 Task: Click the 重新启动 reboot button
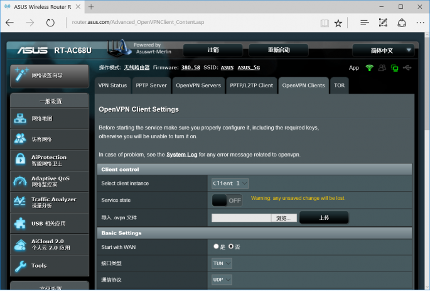click(x=279, y=50)
